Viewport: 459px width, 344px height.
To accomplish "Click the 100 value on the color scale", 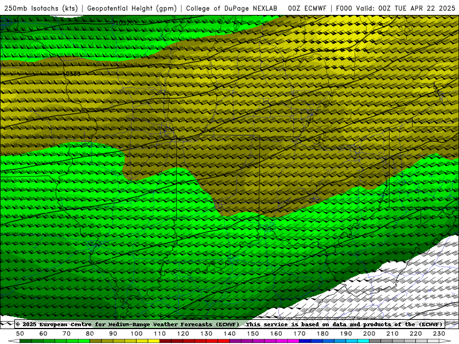I will click(x=137, y=334).
